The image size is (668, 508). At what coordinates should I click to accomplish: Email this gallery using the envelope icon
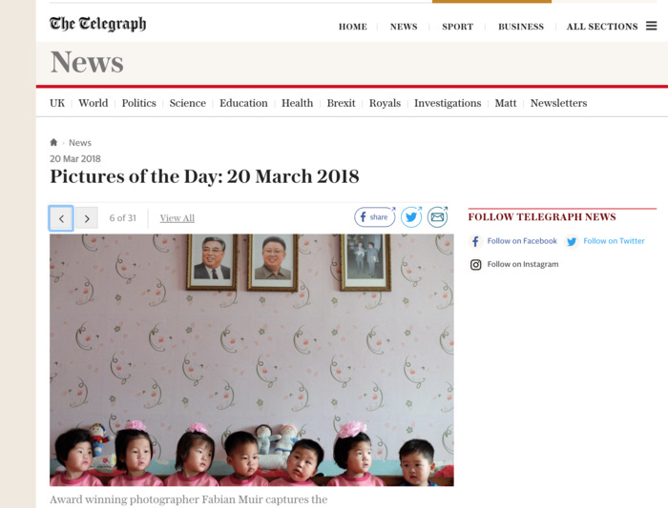pyautogui.click(x=437, y=217)
